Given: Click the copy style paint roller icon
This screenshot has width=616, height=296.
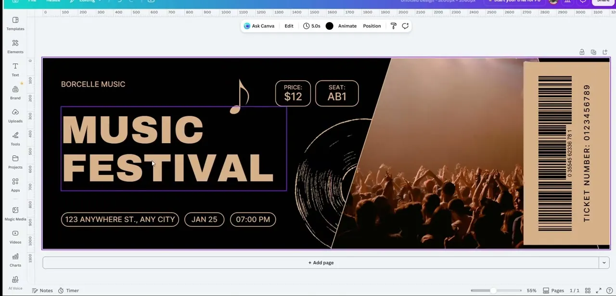Looking at the screenshot, I should (393, 26).
